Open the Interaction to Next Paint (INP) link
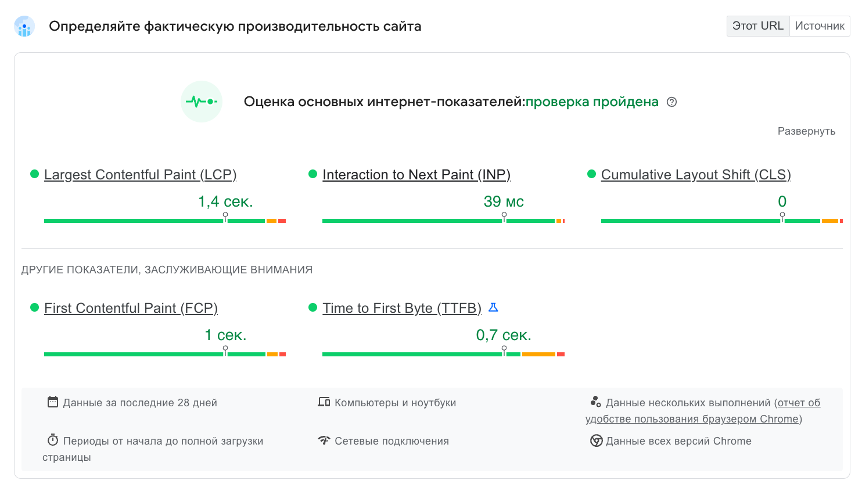This screenshot has height=491, width=862. 416,175
